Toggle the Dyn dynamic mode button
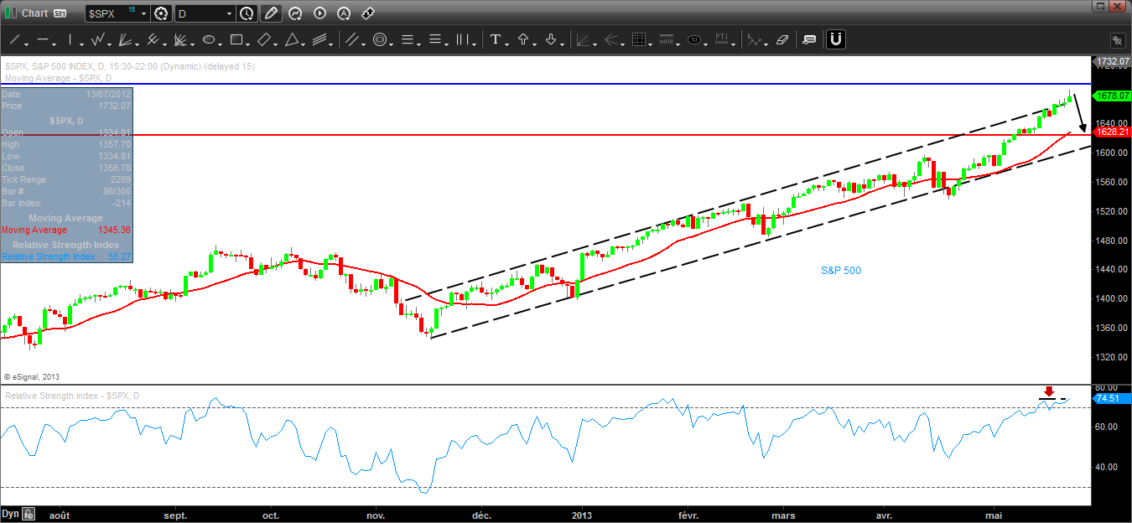The width and height of the screenshot is (1132, 523). coord(10,514)
